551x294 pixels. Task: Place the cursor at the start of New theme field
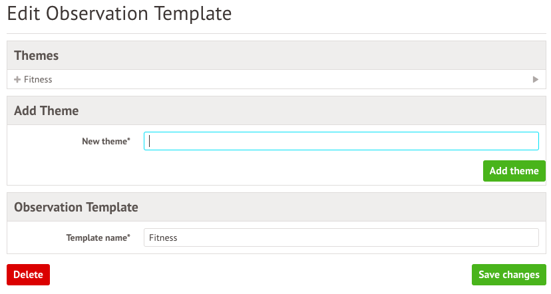pos(150,141)
